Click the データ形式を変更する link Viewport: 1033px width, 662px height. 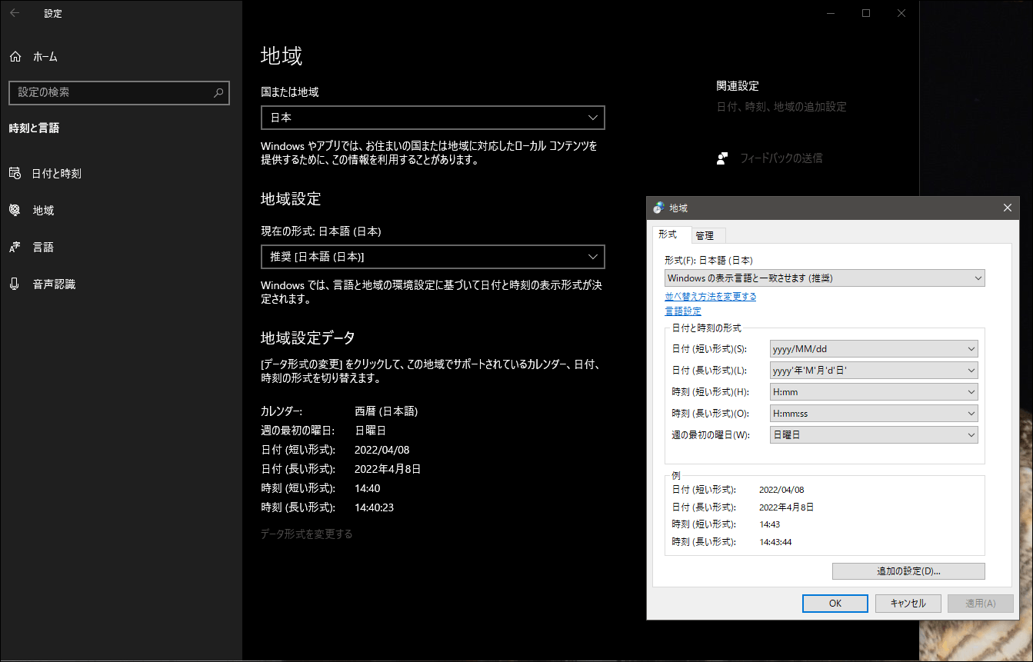click(x=307, y=534)
